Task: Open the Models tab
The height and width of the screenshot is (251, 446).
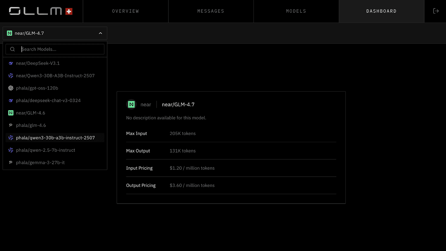Action: pos(296,11)
